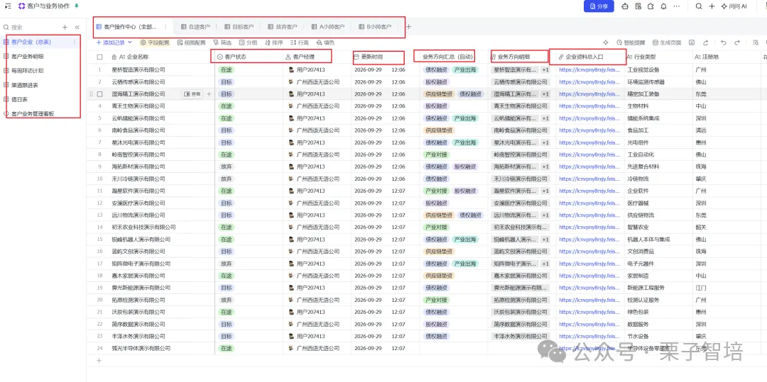Open the header ellipsis more menu
Image resolution: width=767 pixels, height=382 pixels.
[677, 6]
